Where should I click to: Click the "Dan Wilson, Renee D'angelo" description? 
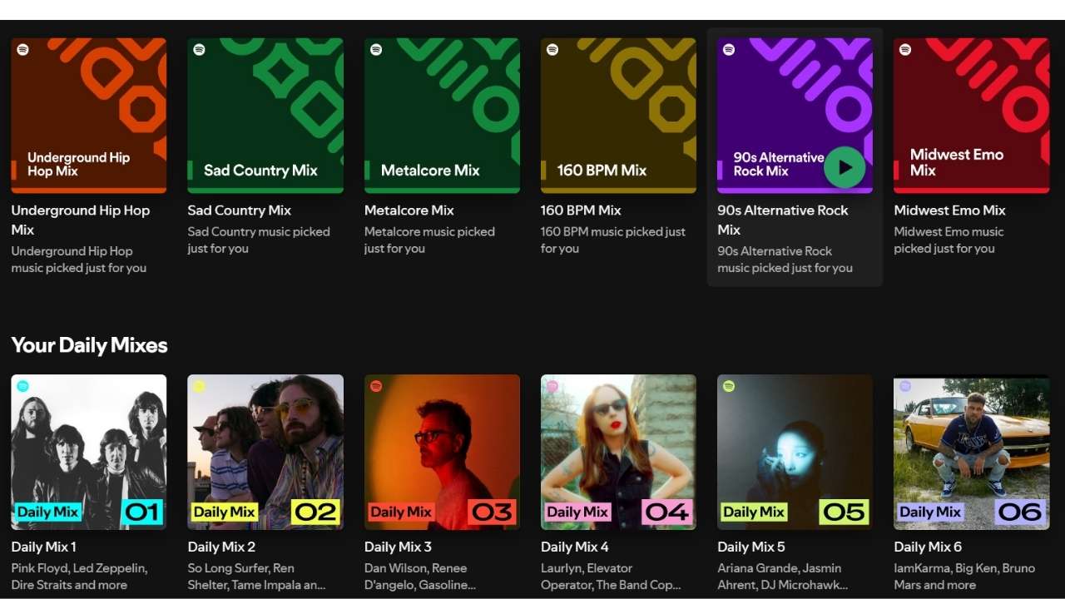coord(420,577)
